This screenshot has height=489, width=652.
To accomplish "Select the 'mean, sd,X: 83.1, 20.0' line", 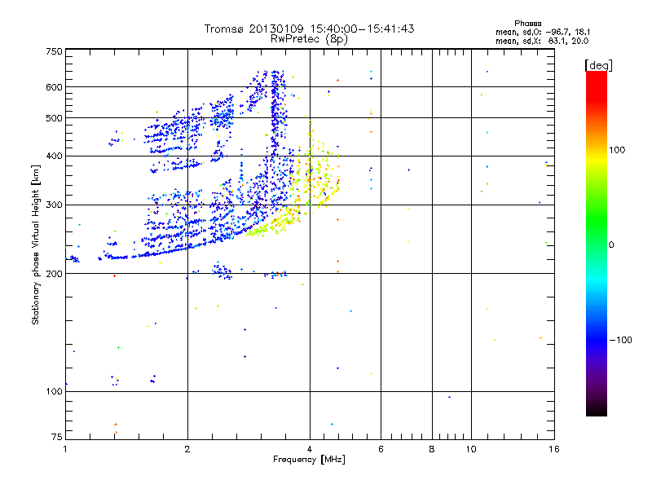I will (x=542, y=41).
